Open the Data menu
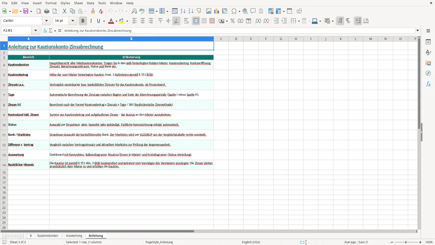This screenshot has width=435, height=245. coord(90,3)
